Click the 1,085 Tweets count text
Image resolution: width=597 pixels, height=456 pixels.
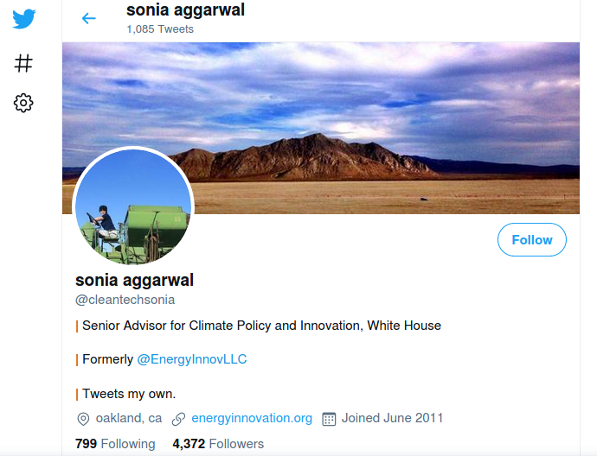(160, 29)
